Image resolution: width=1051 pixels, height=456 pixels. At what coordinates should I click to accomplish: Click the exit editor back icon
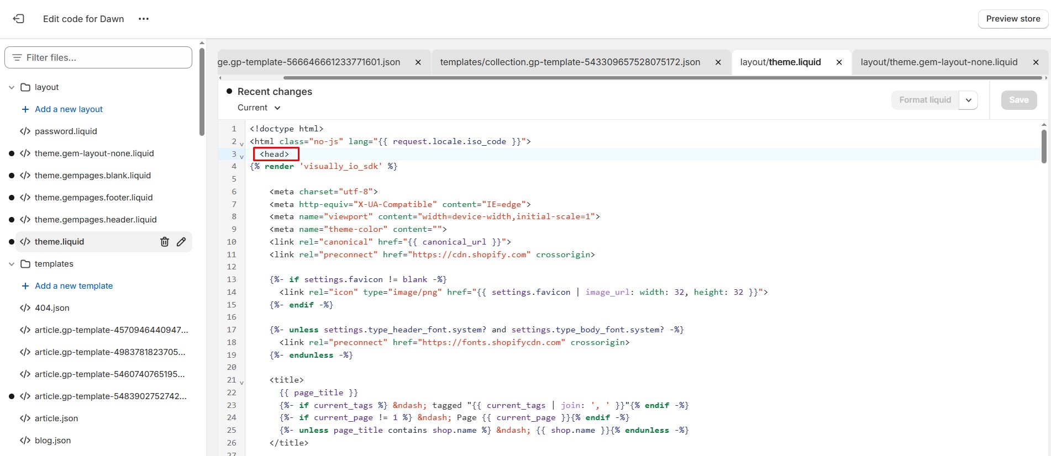(x=18, y=19)
